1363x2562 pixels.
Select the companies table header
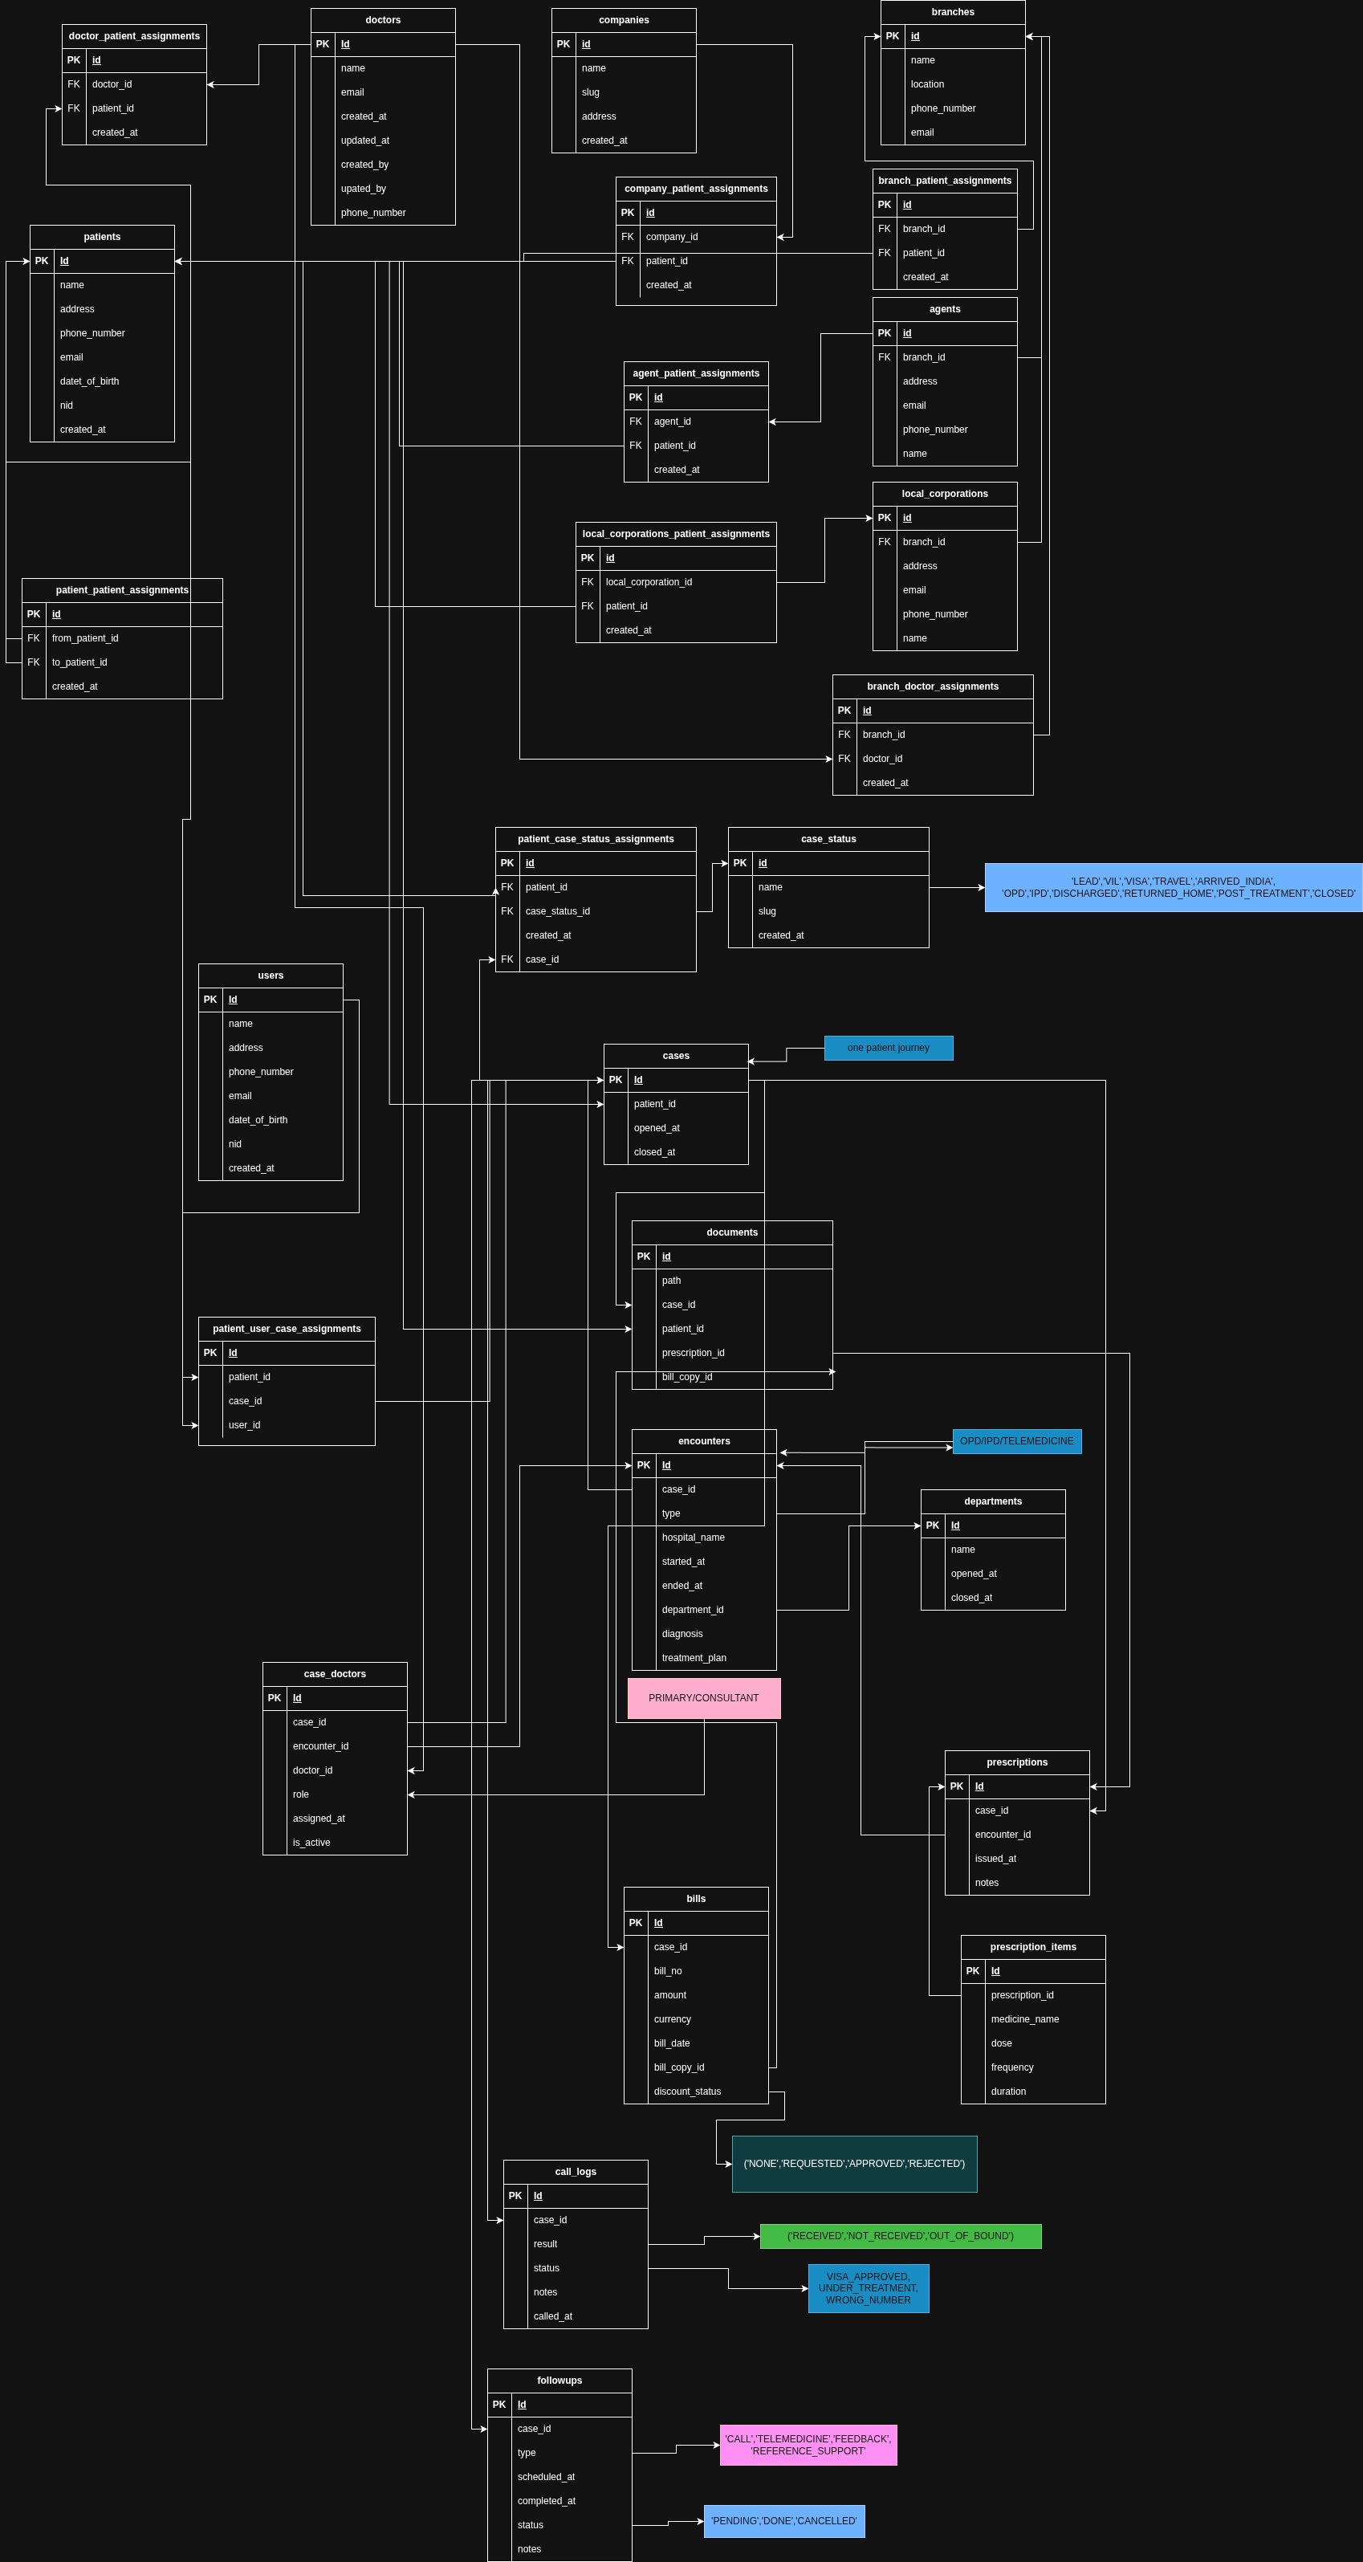[x=624, y=20]
